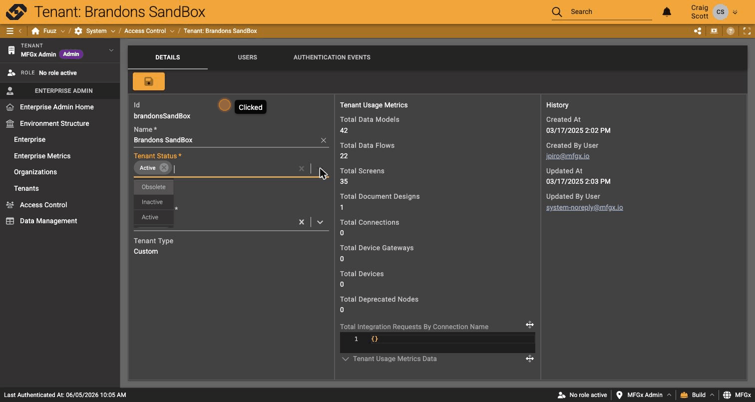This screenshot has height=402, width=755.
Task: Expand the Access Control breadcrumb dropdown
Action: [172, 31]
